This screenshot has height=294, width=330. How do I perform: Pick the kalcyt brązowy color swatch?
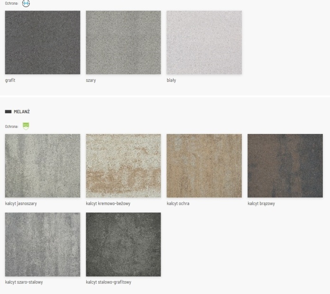tap(285, 166)
